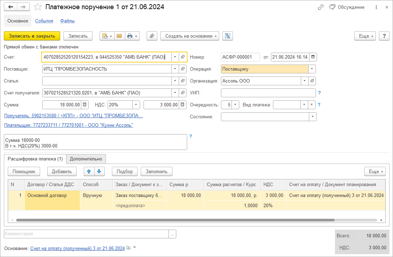Screen dimensions: 393x257
Task: Move row up with blue arrow
Action: click(89, 171)
